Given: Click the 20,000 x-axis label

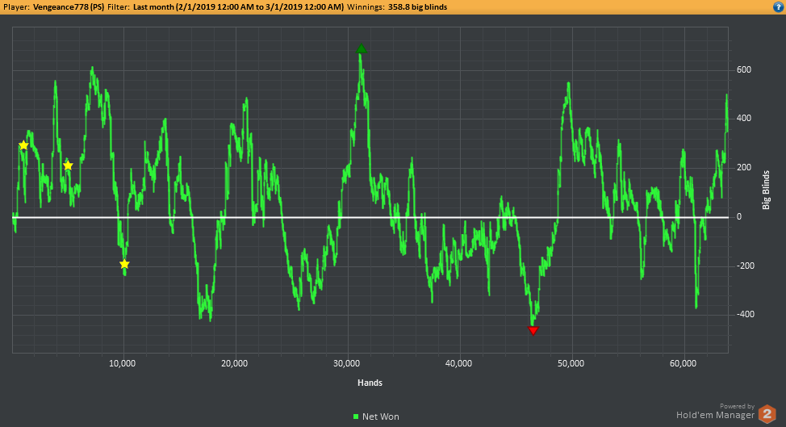Looking at the screenshot, I should tap(235, 363).
